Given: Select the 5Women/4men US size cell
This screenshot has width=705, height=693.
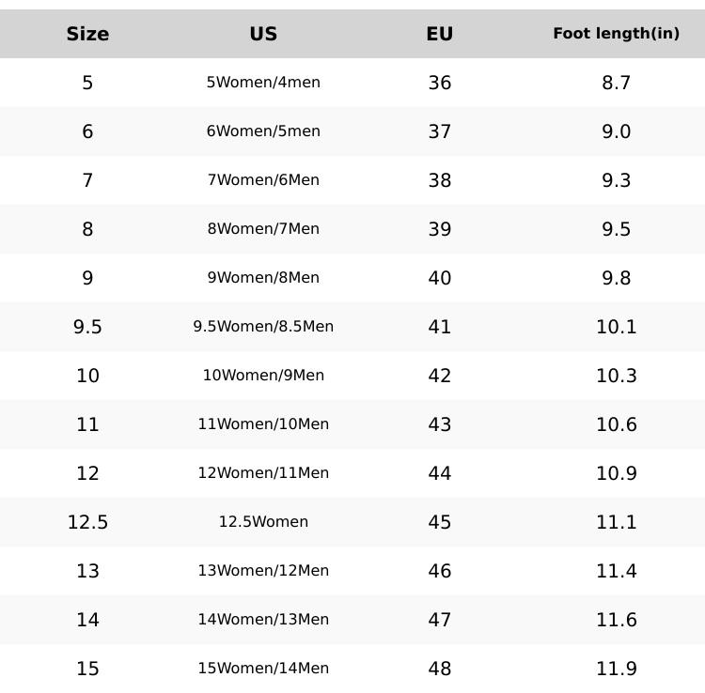Looking at the screenshot, I should (263, 83).
